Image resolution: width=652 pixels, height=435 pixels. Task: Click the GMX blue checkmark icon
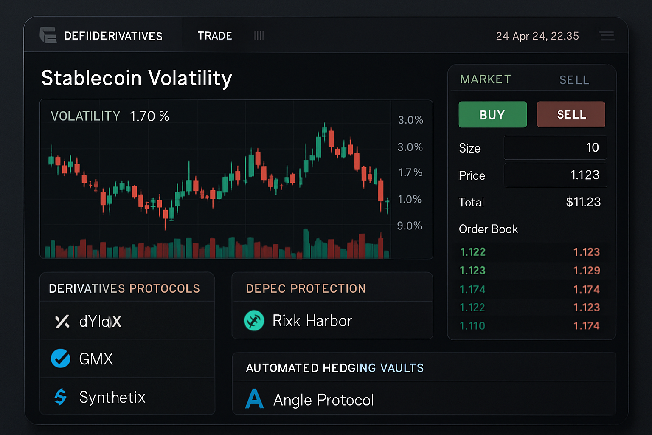point(61,359)
